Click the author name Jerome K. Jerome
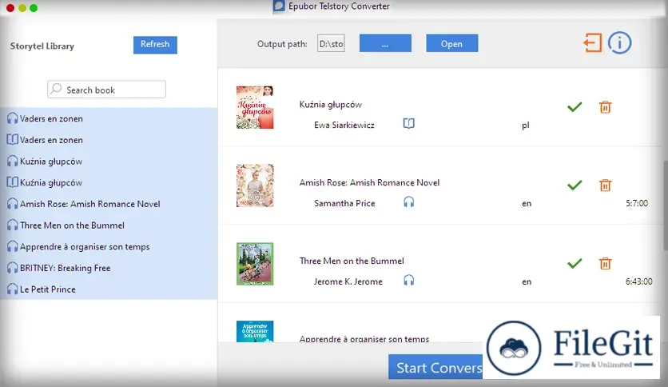Image resolution: width=668 pixels, height=387 pixels. [x=348, y=281]
